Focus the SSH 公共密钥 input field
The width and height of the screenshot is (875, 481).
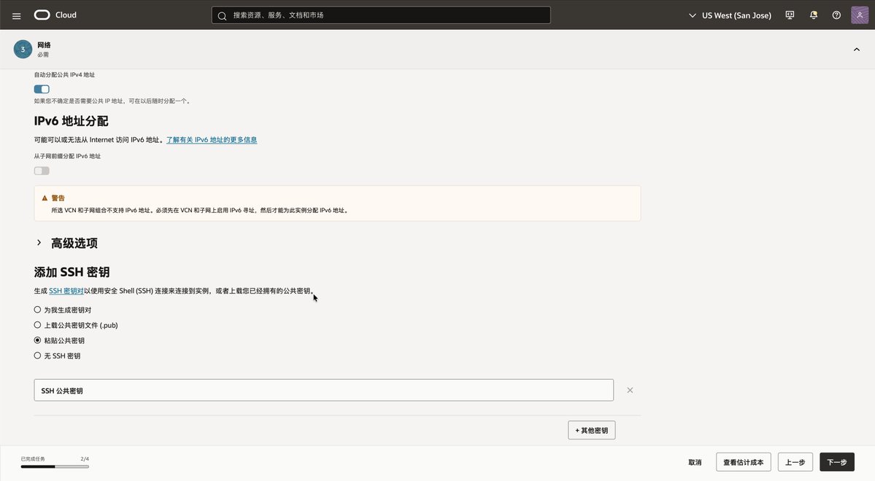[324, 390]
